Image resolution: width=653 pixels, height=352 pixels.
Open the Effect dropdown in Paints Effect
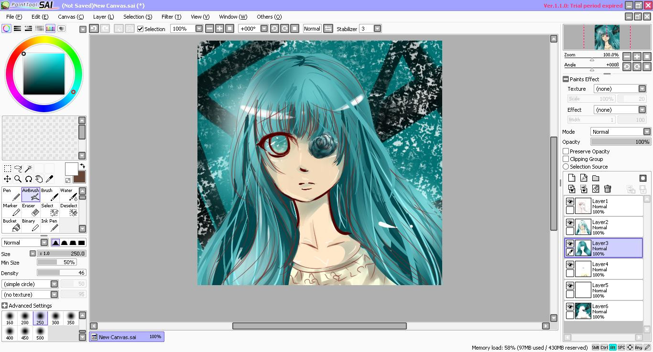point(642,110)
